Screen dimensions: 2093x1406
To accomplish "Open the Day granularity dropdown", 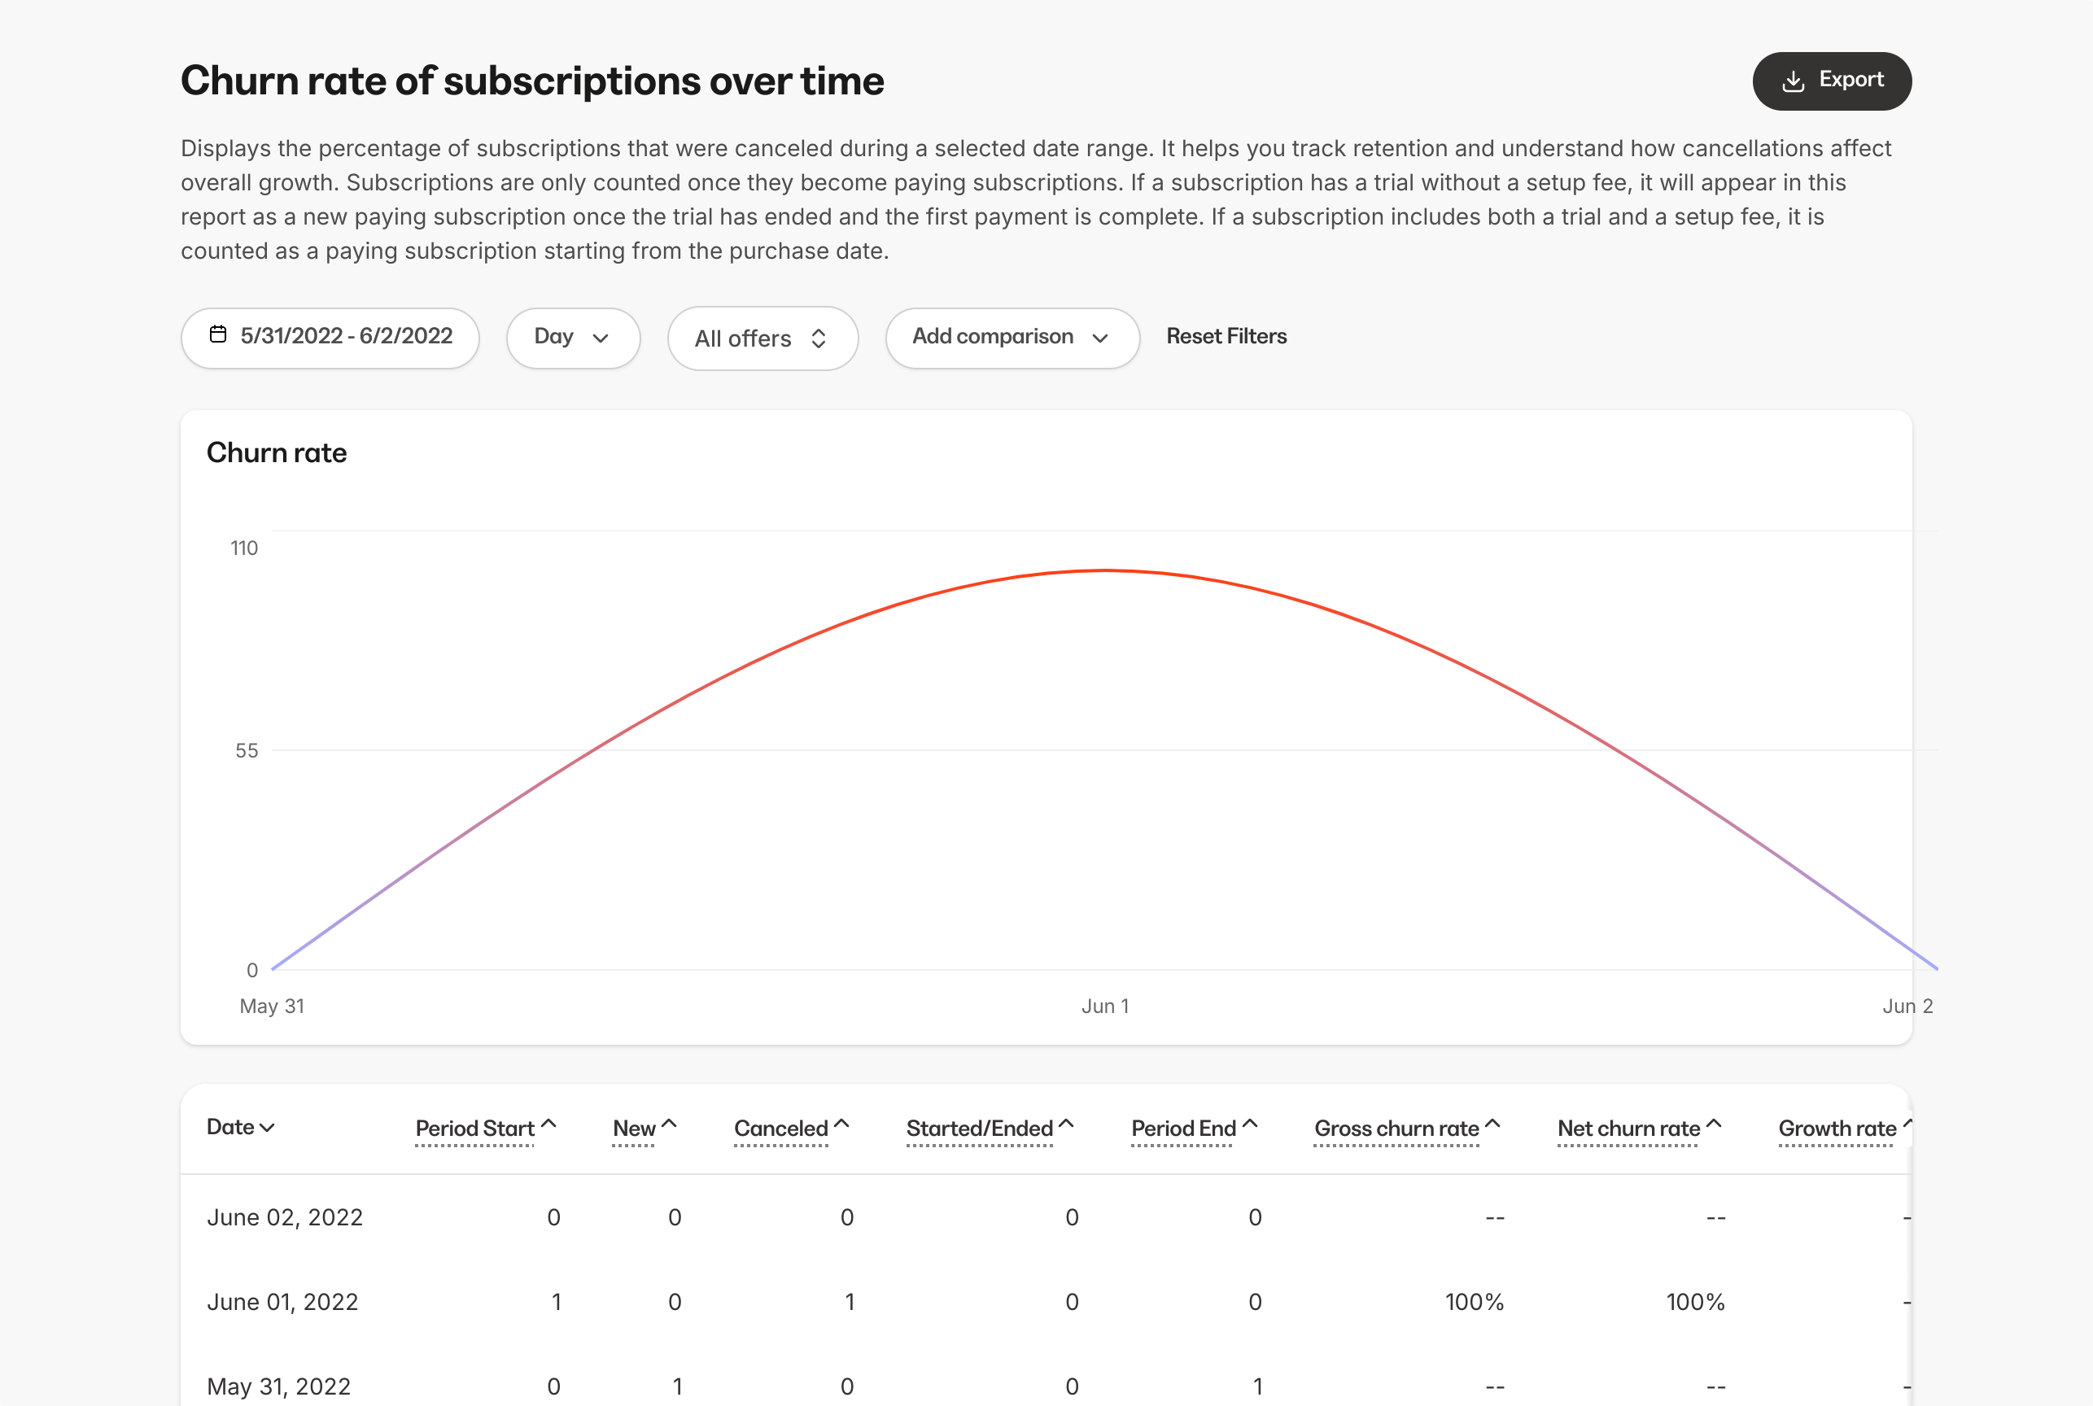I will click(x=573, y=338).
